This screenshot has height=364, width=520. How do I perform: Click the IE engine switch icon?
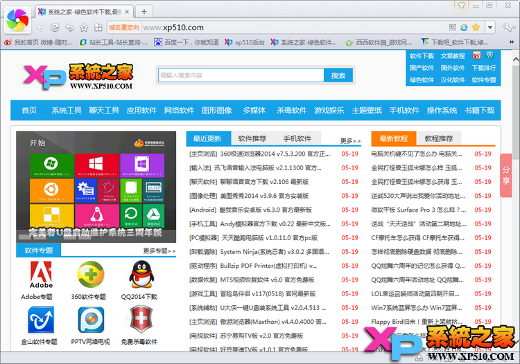[x=464, y=28]
